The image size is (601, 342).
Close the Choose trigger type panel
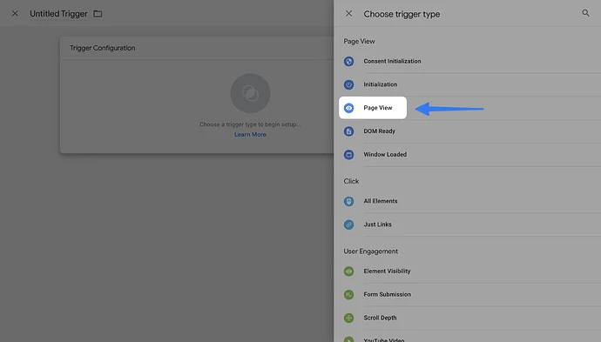348,14
